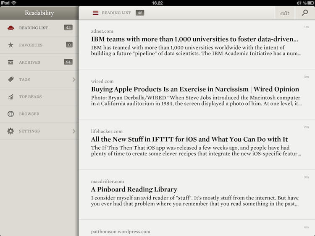Screen dimensions: 315x236
Task: Open Top Reads in sidebar
Action: [39, 97]
